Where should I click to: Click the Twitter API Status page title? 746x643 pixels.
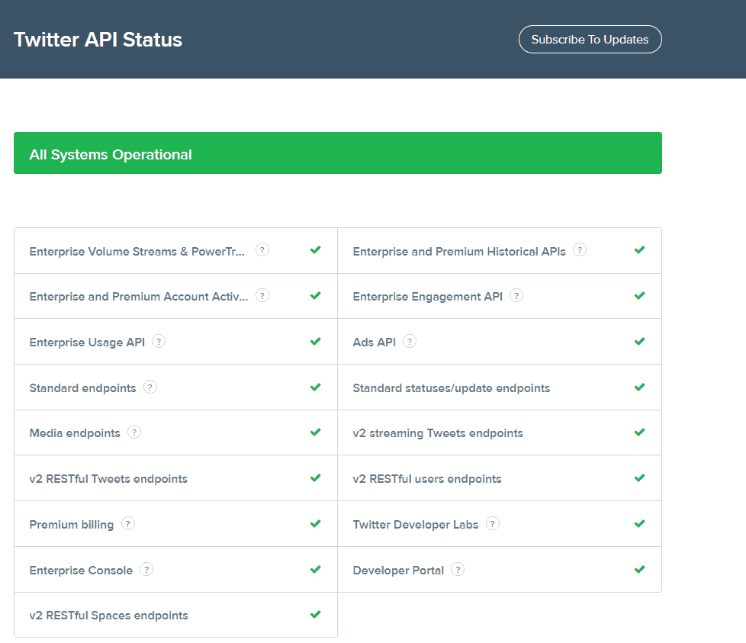98,40
